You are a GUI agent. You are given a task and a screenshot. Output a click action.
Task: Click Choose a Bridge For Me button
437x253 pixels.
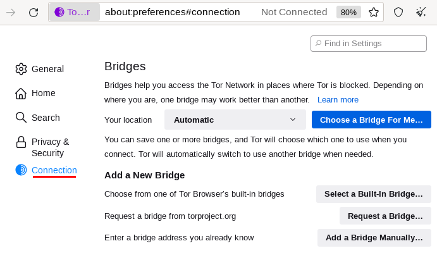(371, 120)
